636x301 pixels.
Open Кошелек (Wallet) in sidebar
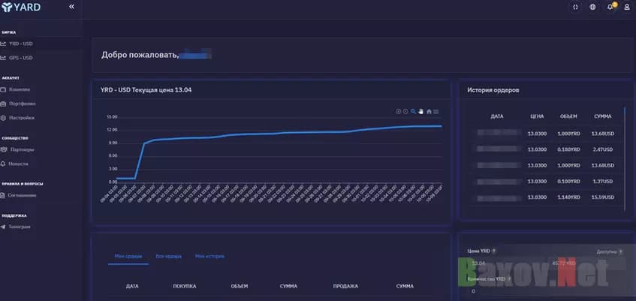pos(20,89)
